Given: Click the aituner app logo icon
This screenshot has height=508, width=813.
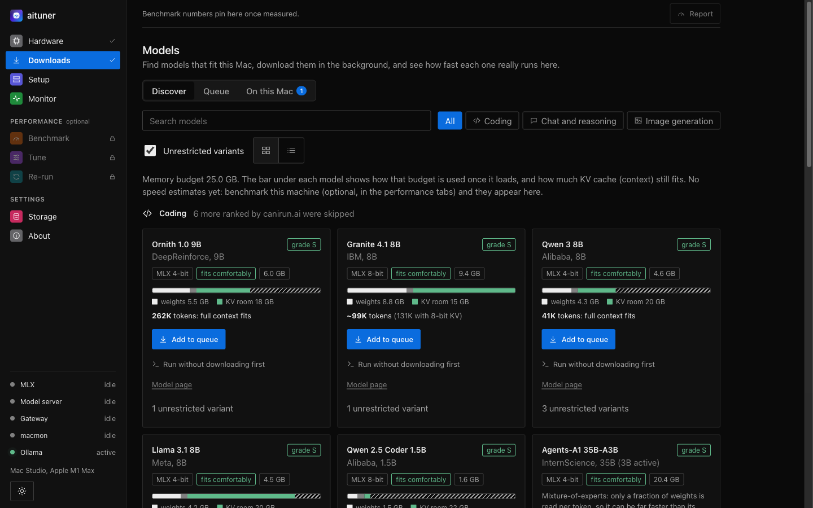Looking at the screenshot, I should 16,15.
